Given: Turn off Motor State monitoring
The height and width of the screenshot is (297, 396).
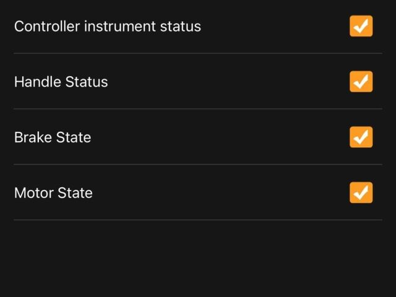Looking at the screenshot, I should (x=361, y=192).
